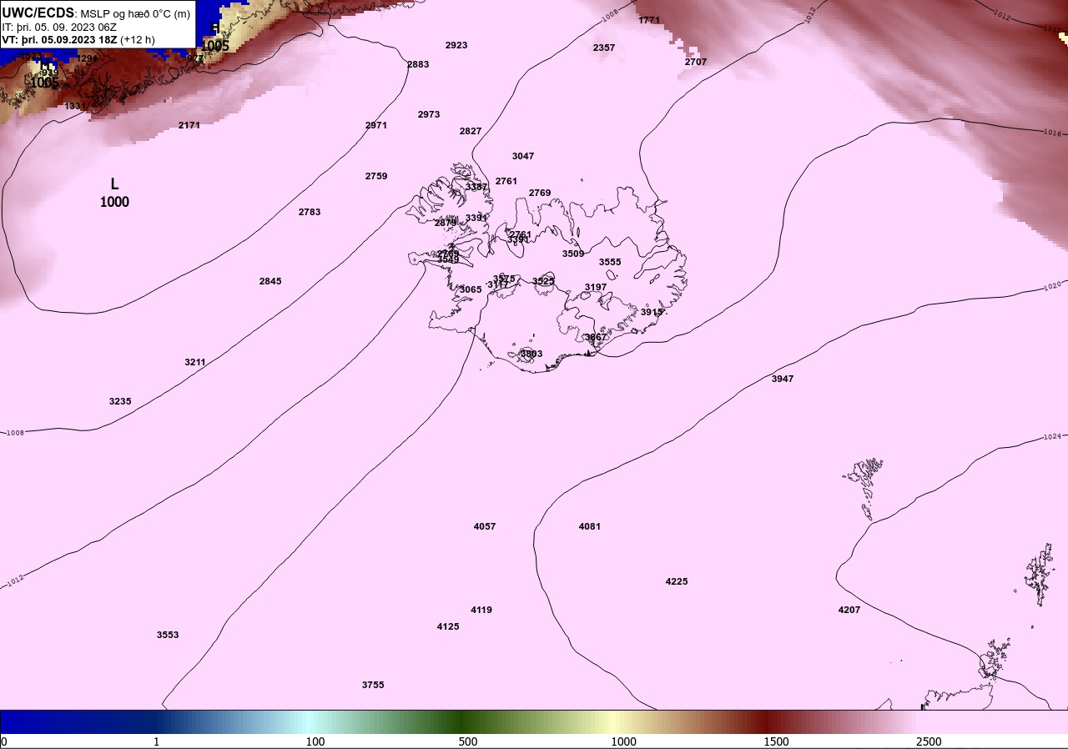Viewport: 1068px width, 749px height.
Task: Click the height value 2171
Action: coord(189,125)
